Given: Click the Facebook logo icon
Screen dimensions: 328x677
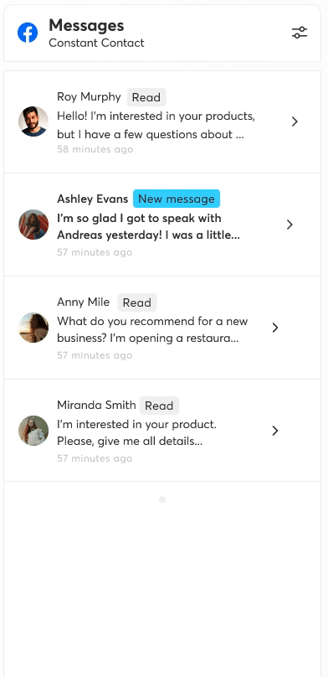Looking at the screenshot, I should pyautogui.click(x=28, y=33).
